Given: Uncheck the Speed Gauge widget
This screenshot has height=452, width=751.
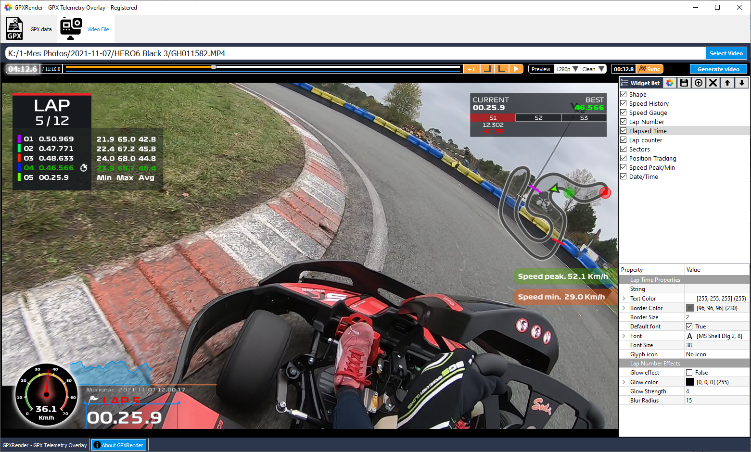Looking at the screenshot, I should (624, 113).
